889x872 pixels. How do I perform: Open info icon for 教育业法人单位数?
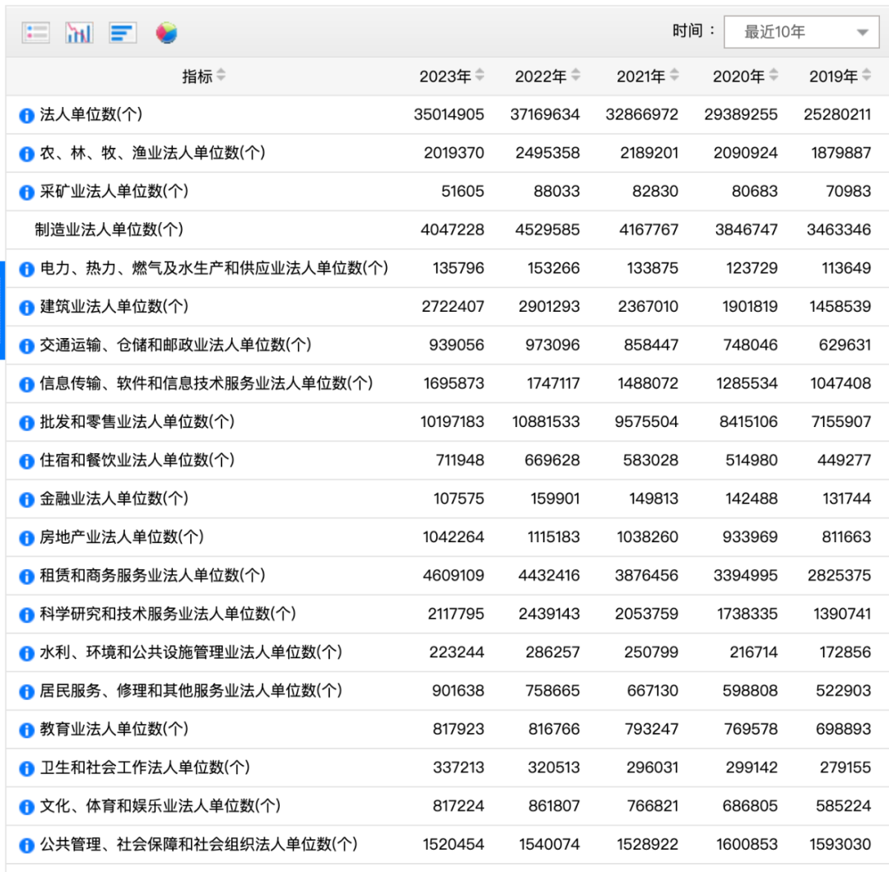[26, 730]
